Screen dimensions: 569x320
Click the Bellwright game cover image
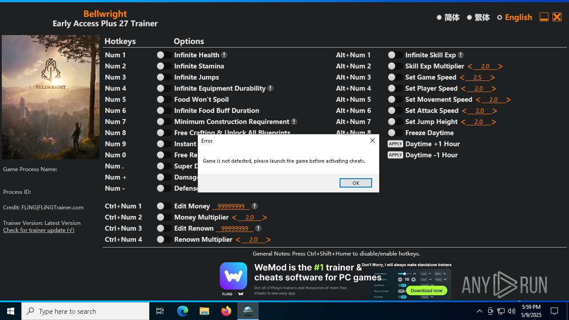tap(51, 97)
